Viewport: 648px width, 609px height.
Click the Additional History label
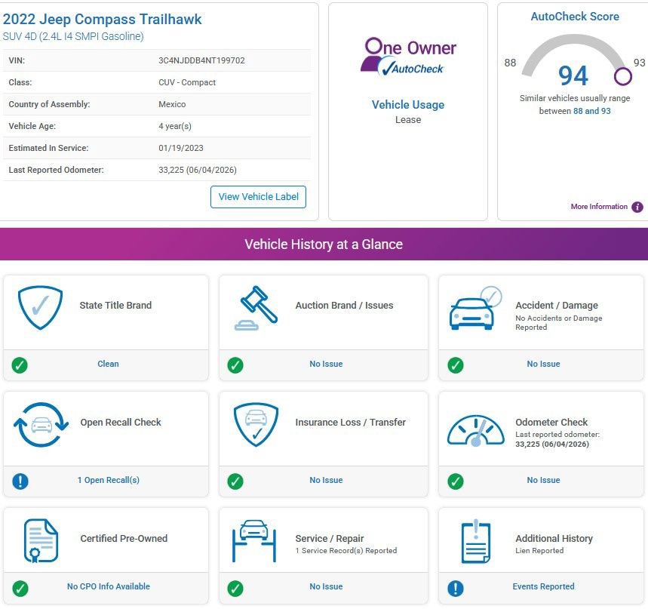(x=554, y=538)
